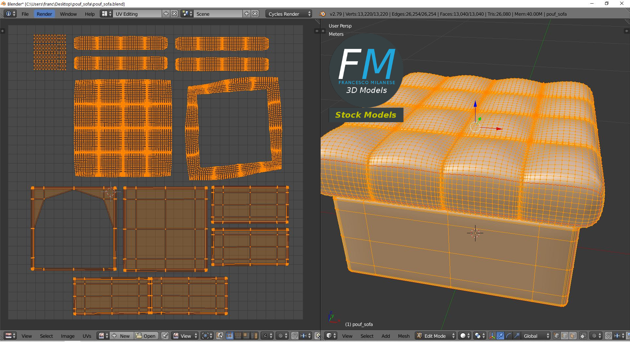Open the UVs menu
The height and width of the screenshot is (342, 630).
(87, 336)
